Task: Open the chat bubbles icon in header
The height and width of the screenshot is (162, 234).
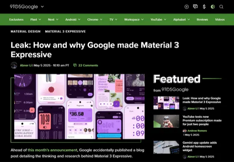Action: [195, 7]
